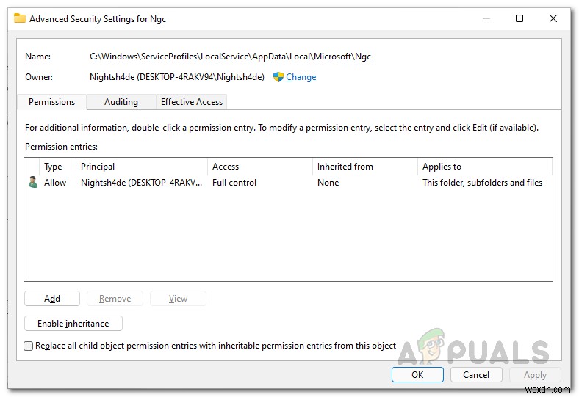Click the View button

click(178, 298)
